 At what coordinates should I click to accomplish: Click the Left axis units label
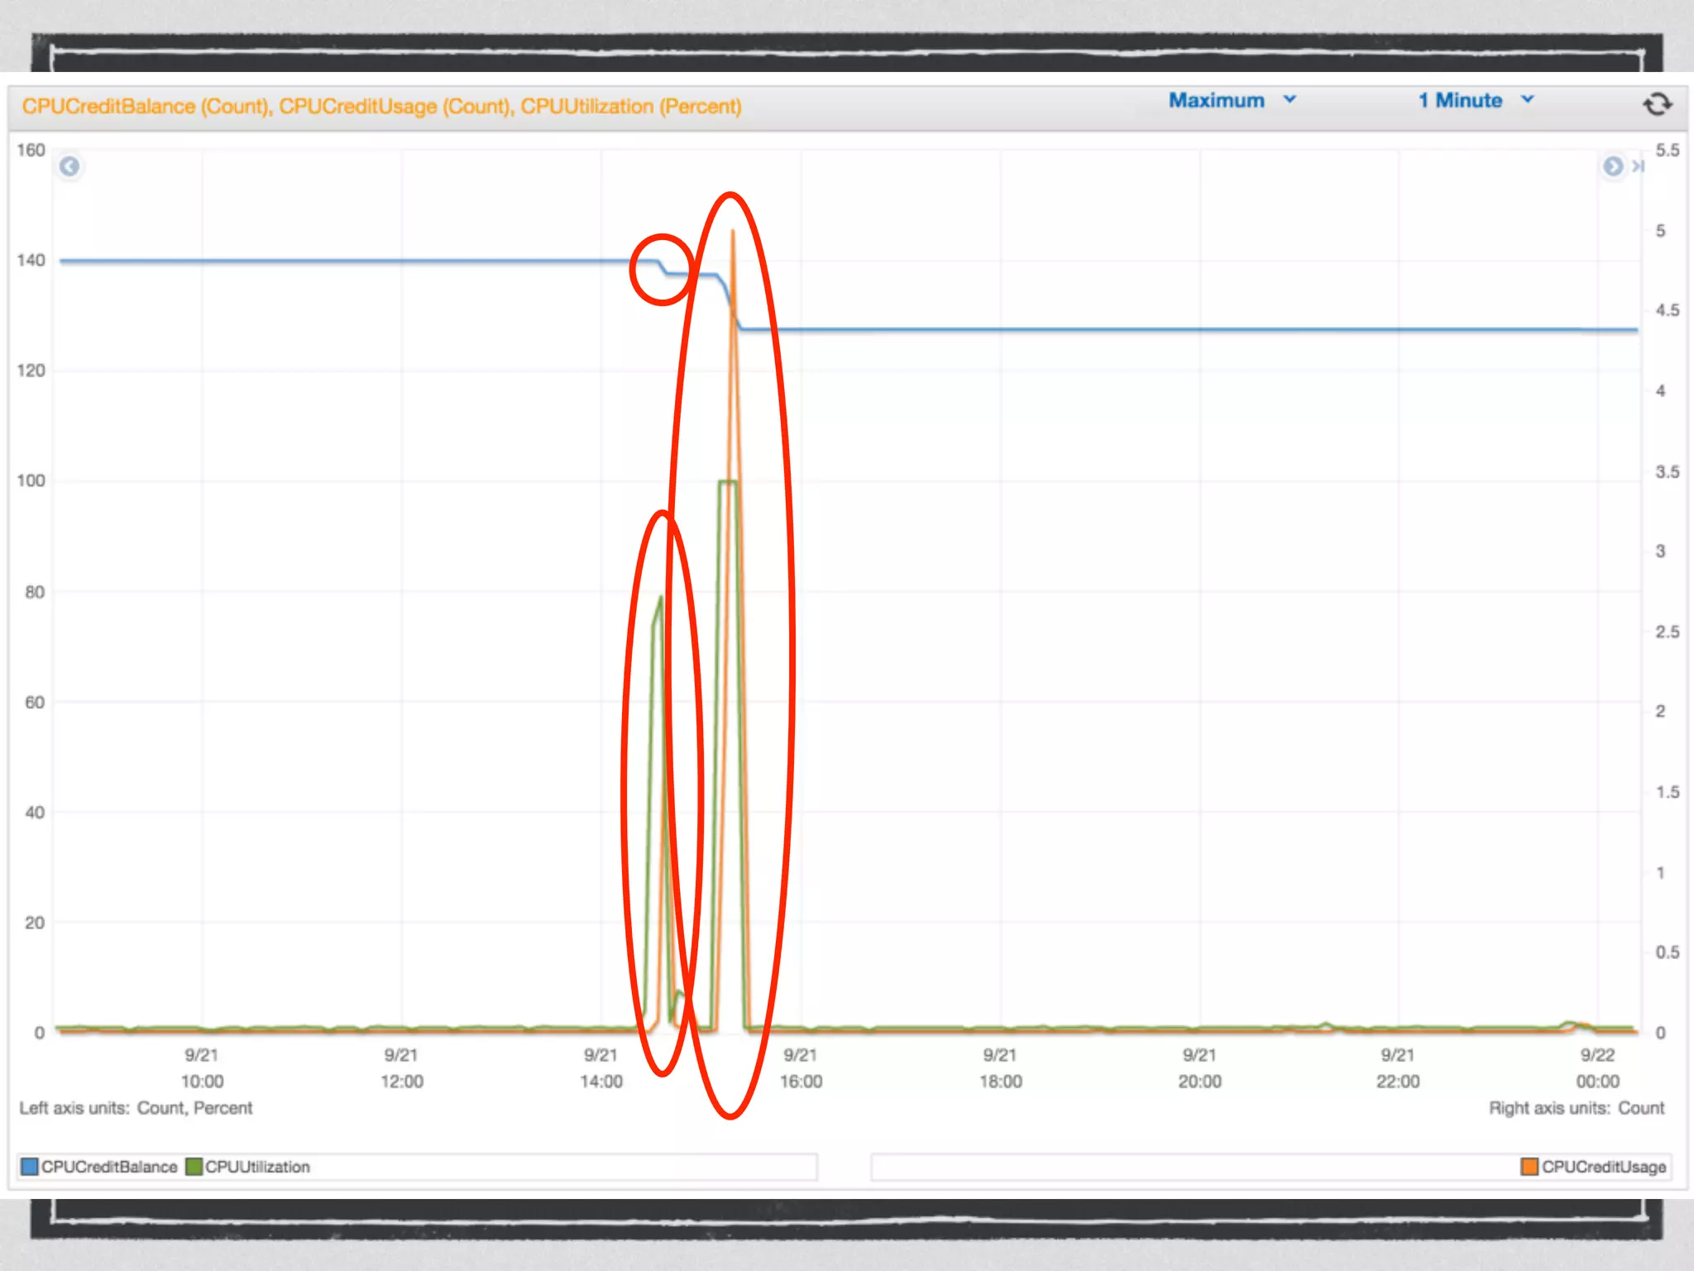[x=136, y=1108]
